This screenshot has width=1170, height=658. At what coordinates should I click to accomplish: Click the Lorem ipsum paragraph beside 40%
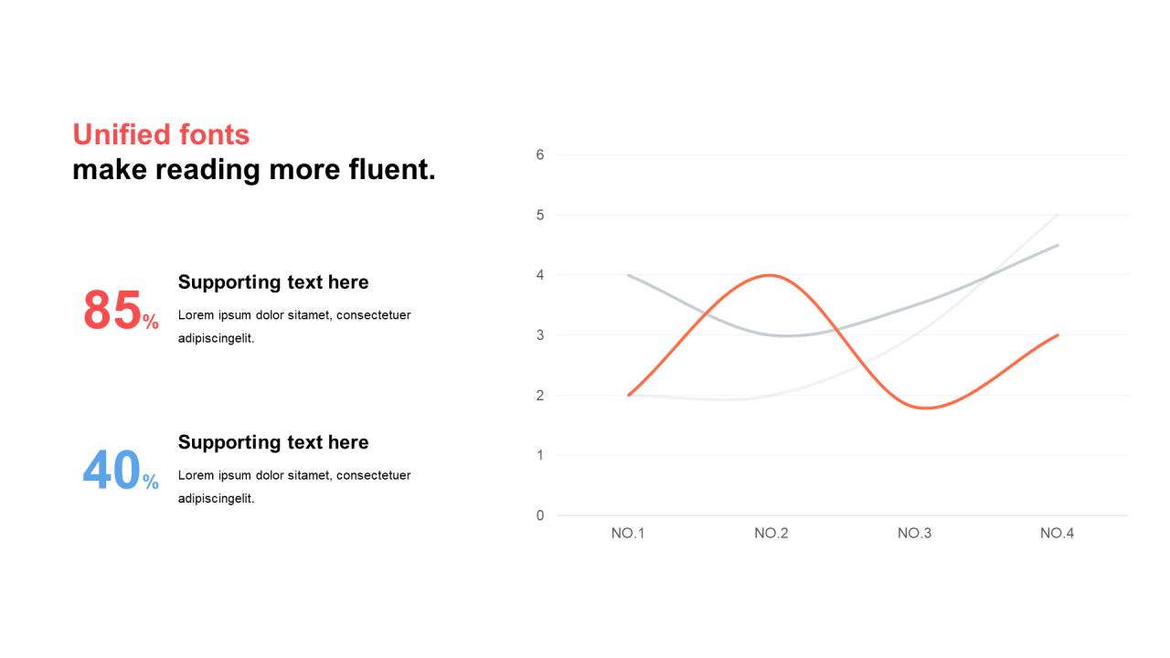tap(294, 486)
